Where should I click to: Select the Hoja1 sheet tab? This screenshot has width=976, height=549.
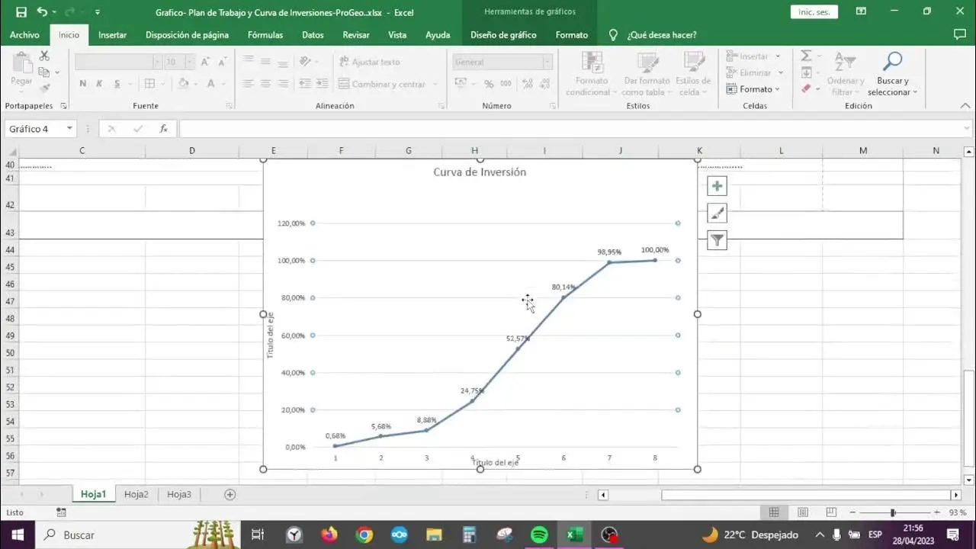coord(93,494)
